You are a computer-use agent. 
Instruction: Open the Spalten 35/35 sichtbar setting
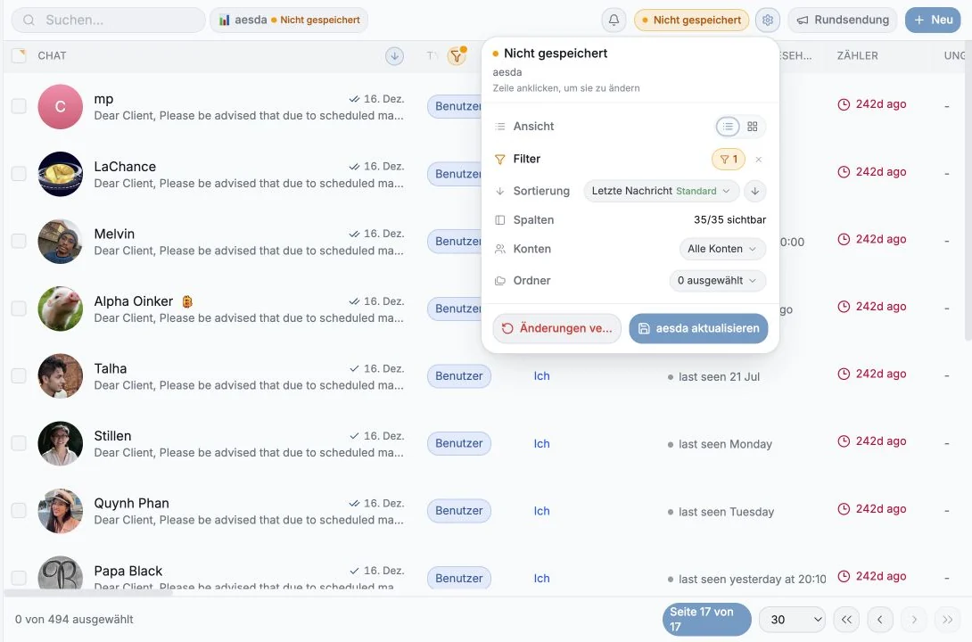[729, 219]
